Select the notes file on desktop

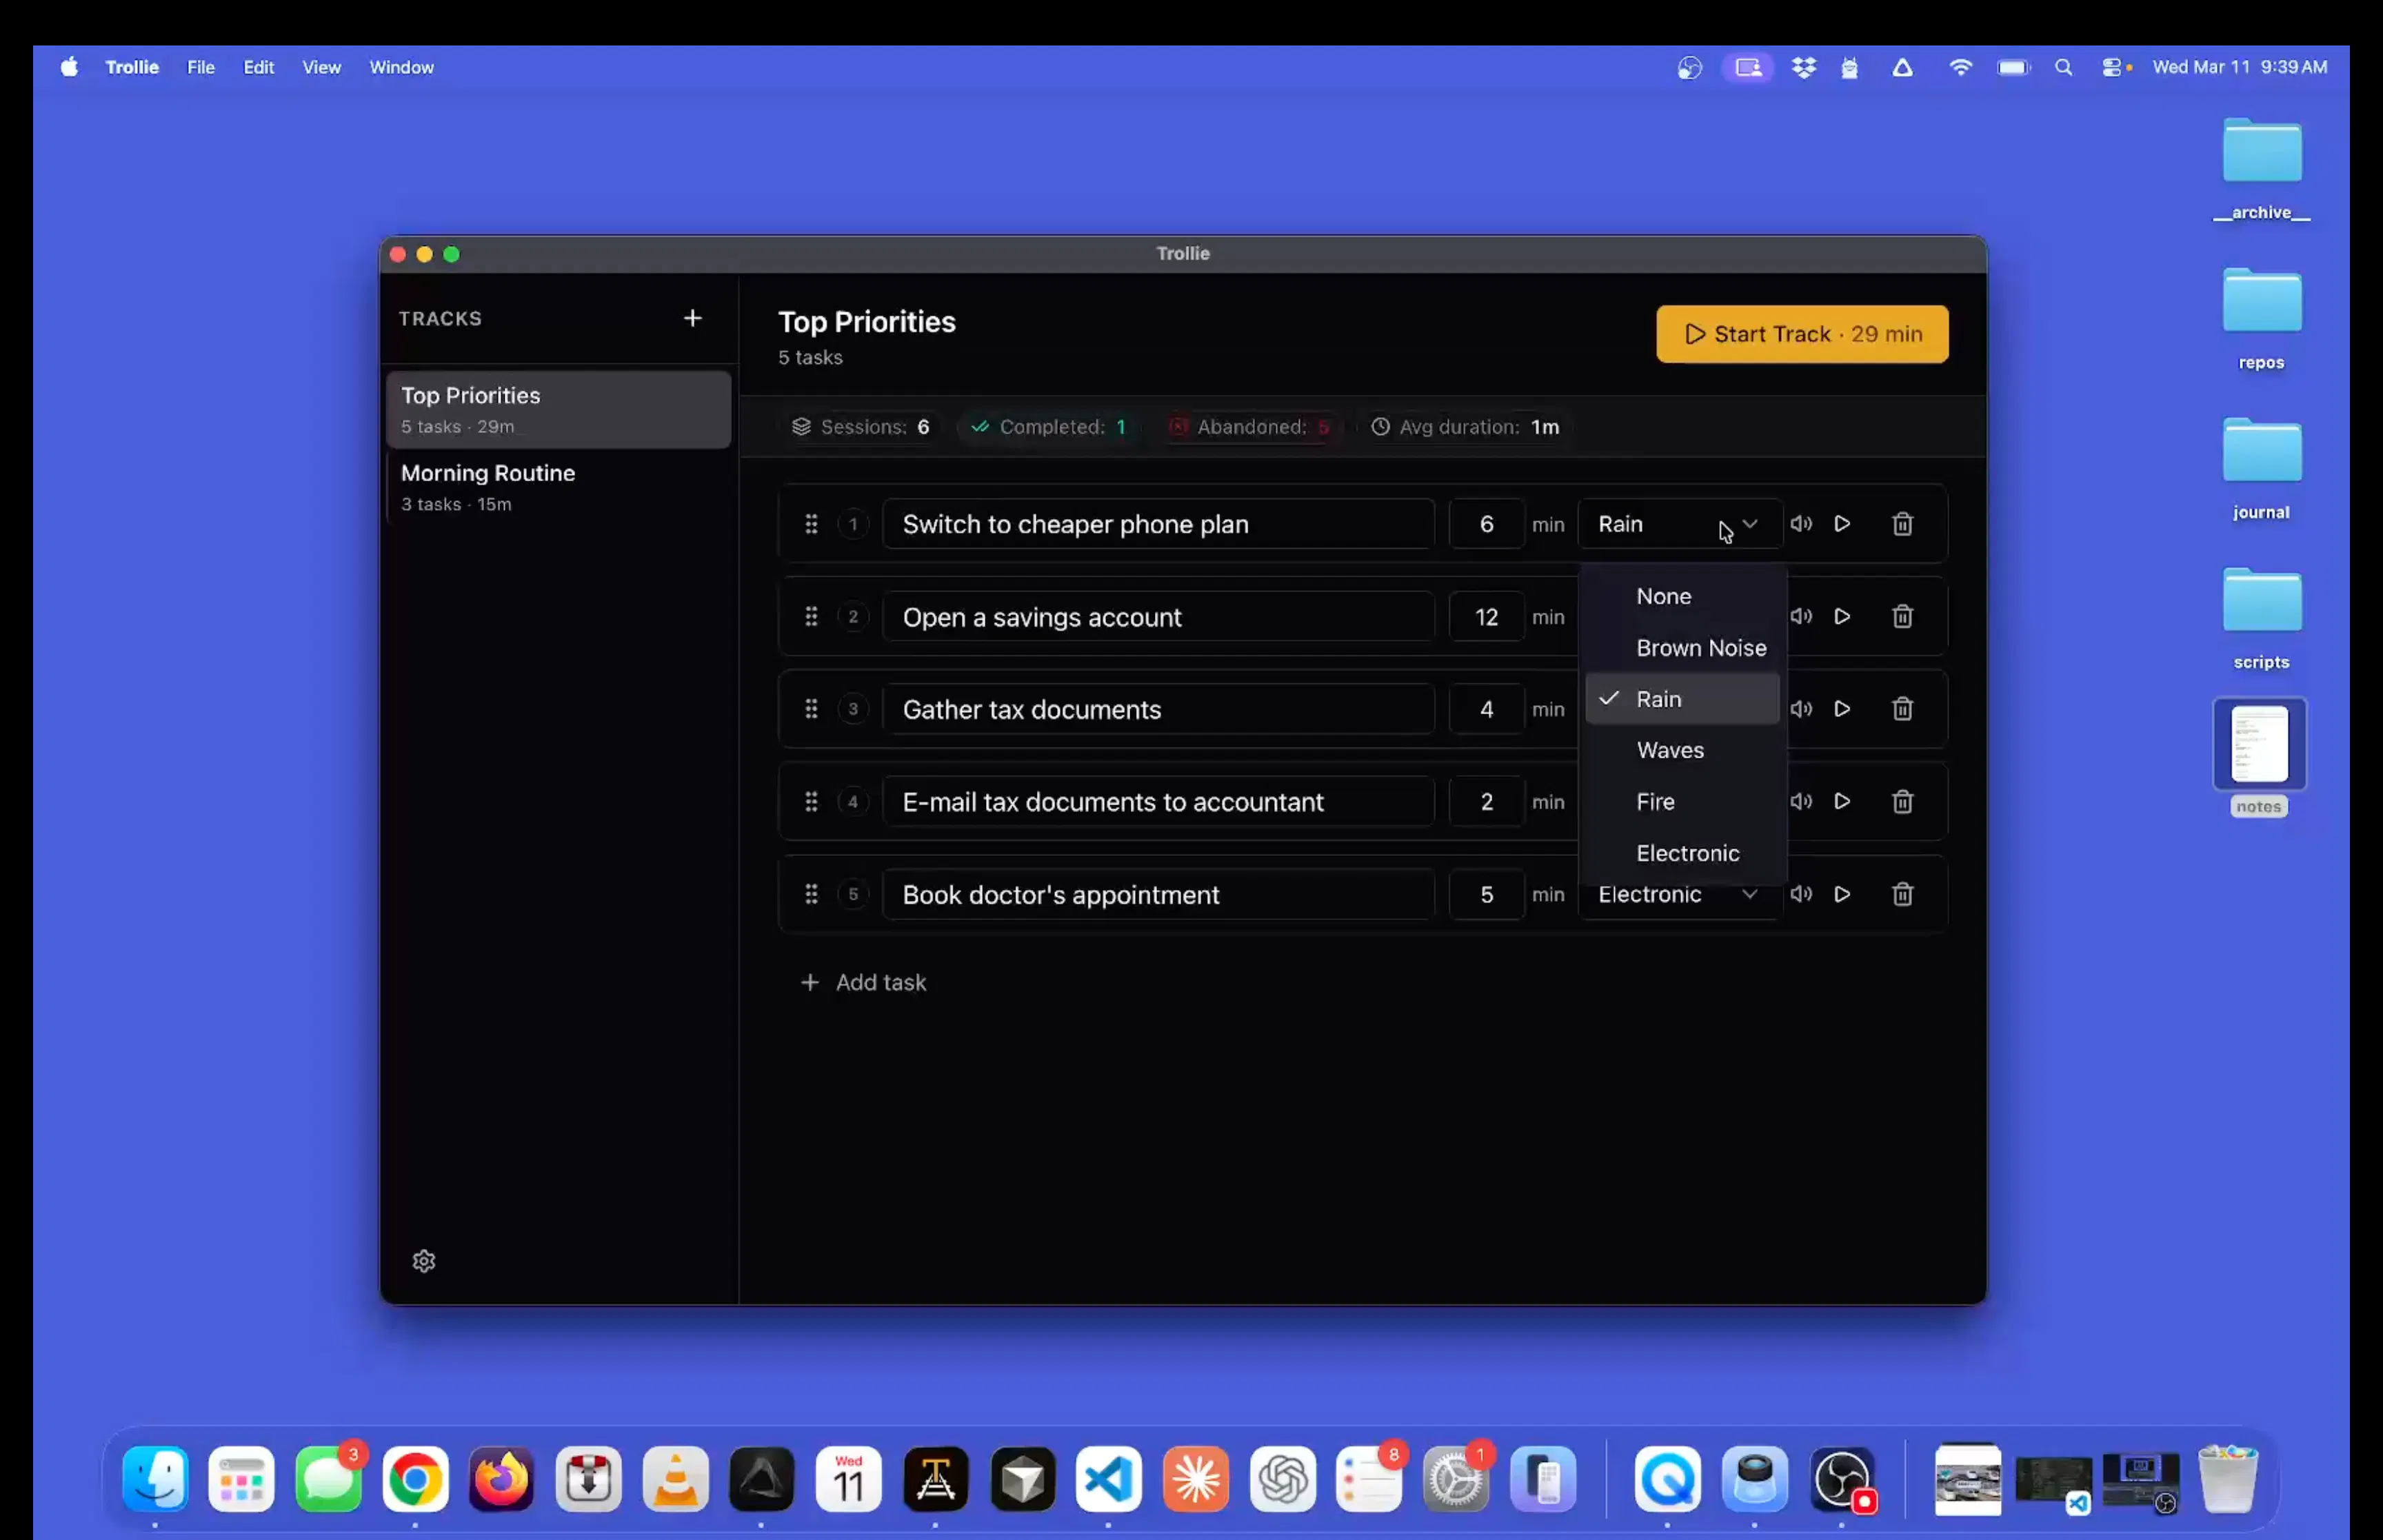point(2259,758)
